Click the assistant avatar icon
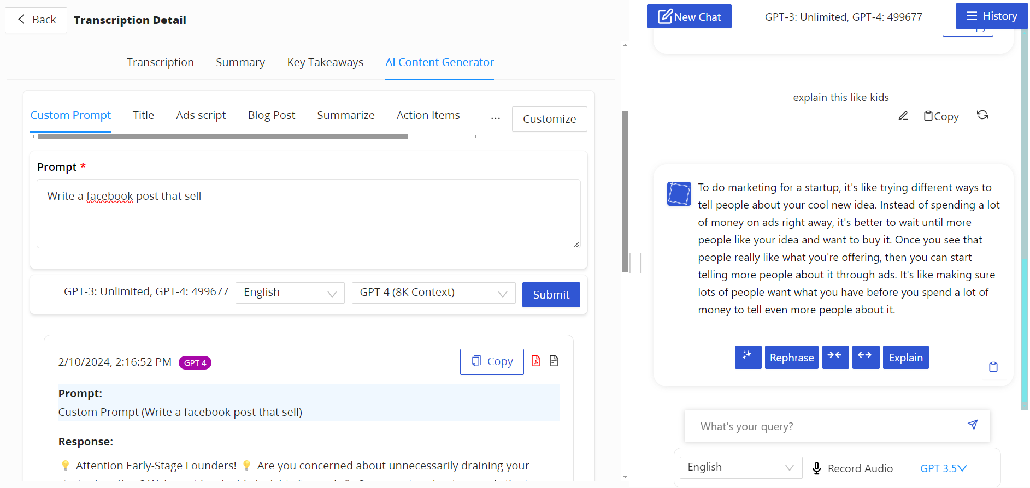 (x=679, y=194)
